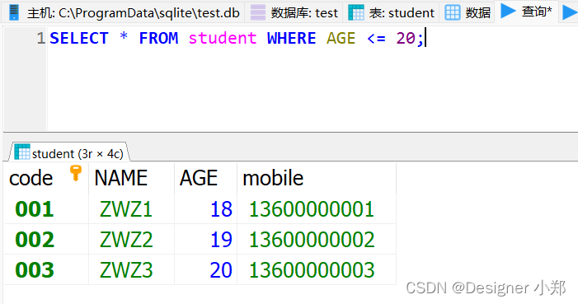Switch to the 数据 tab

tap(467, 13)
